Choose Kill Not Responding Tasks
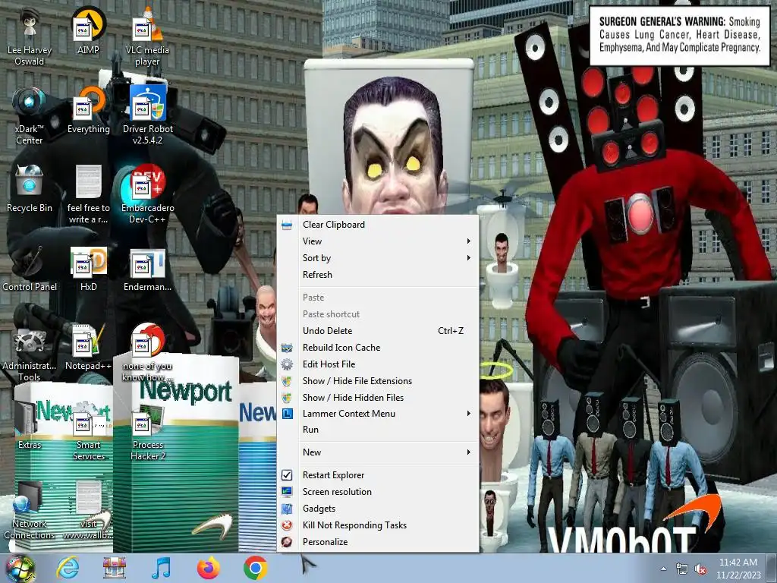Image resolution: width=777 pixels, height=583 pixels. (x=378, y=525)
